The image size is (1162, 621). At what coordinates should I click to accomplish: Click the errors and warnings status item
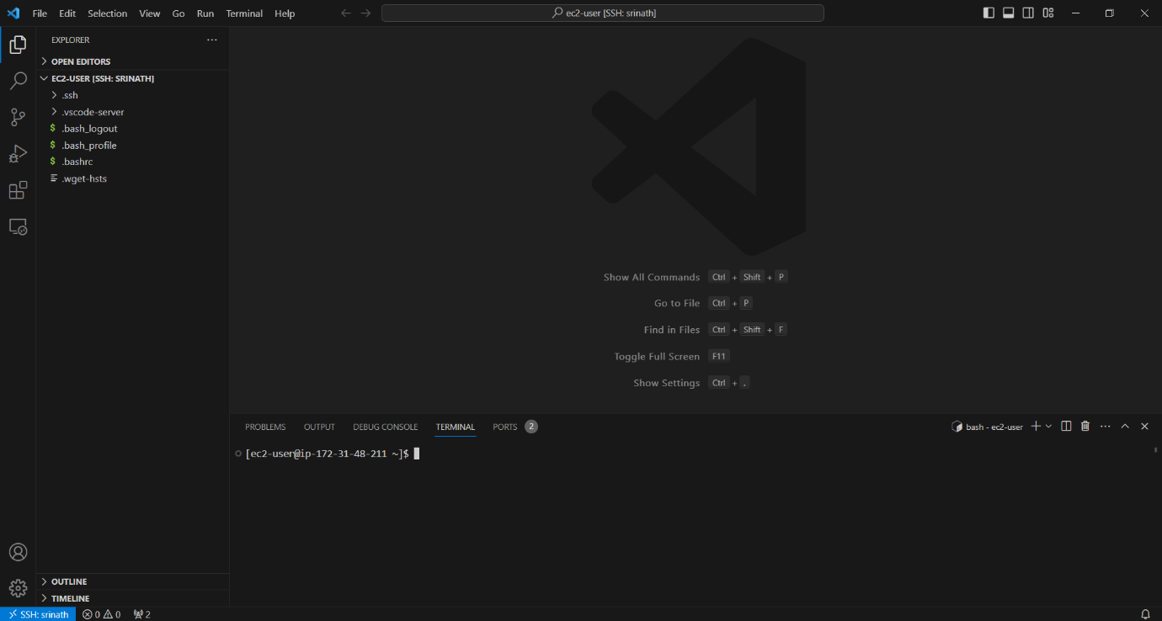point(101,614)
